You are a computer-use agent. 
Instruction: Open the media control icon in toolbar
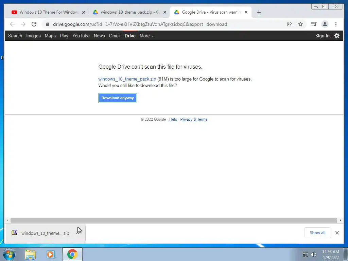click(x=314, y=24)
